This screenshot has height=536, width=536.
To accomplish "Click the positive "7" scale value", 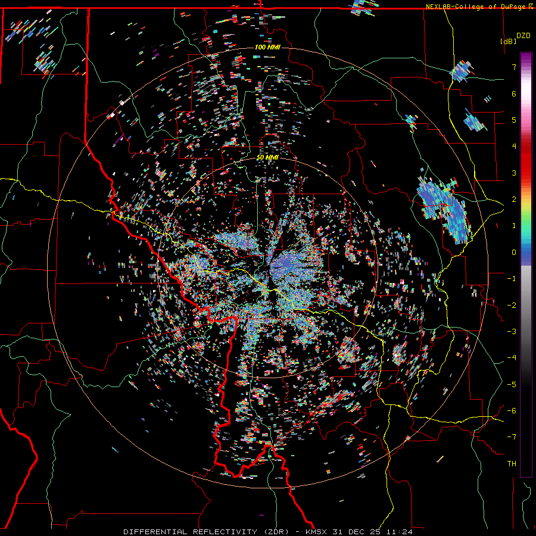I will (514, 67).
